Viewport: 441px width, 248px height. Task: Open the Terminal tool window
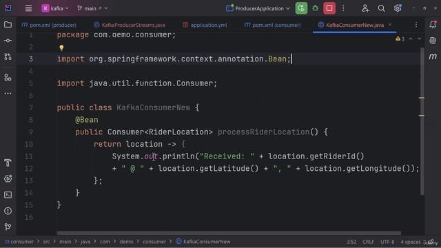8,194
